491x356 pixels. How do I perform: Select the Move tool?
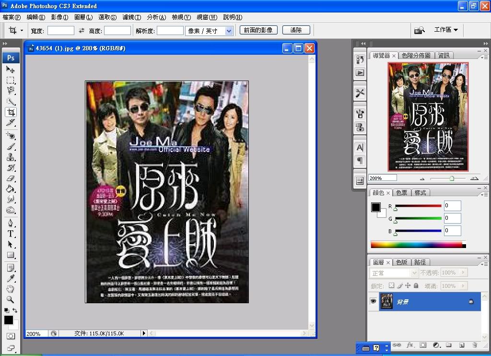pos(11,70)
